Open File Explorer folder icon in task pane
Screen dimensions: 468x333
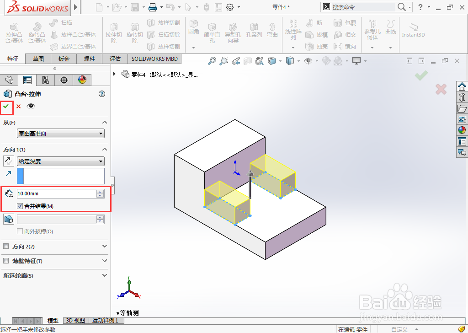(x=462, y=108)
